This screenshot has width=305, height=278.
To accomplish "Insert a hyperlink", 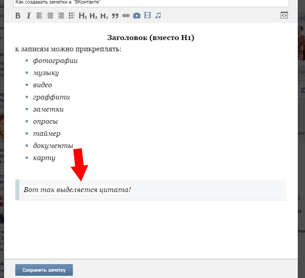I will point(126,16).
